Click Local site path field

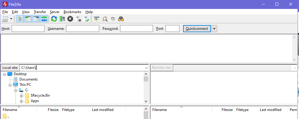[x=82, y=68]
